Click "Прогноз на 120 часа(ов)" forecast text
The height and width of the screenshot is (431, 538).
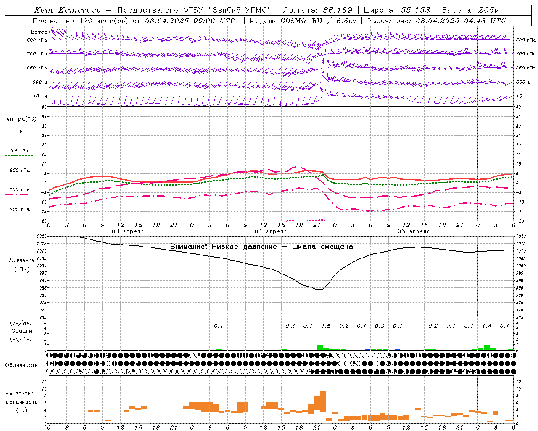tap(81, 21)
